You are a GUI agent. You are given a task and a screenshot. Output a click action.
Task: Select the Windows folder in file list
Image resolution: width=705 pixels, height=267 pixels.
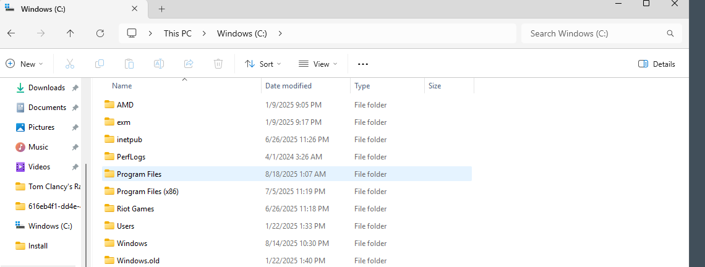tap(287, 243)
